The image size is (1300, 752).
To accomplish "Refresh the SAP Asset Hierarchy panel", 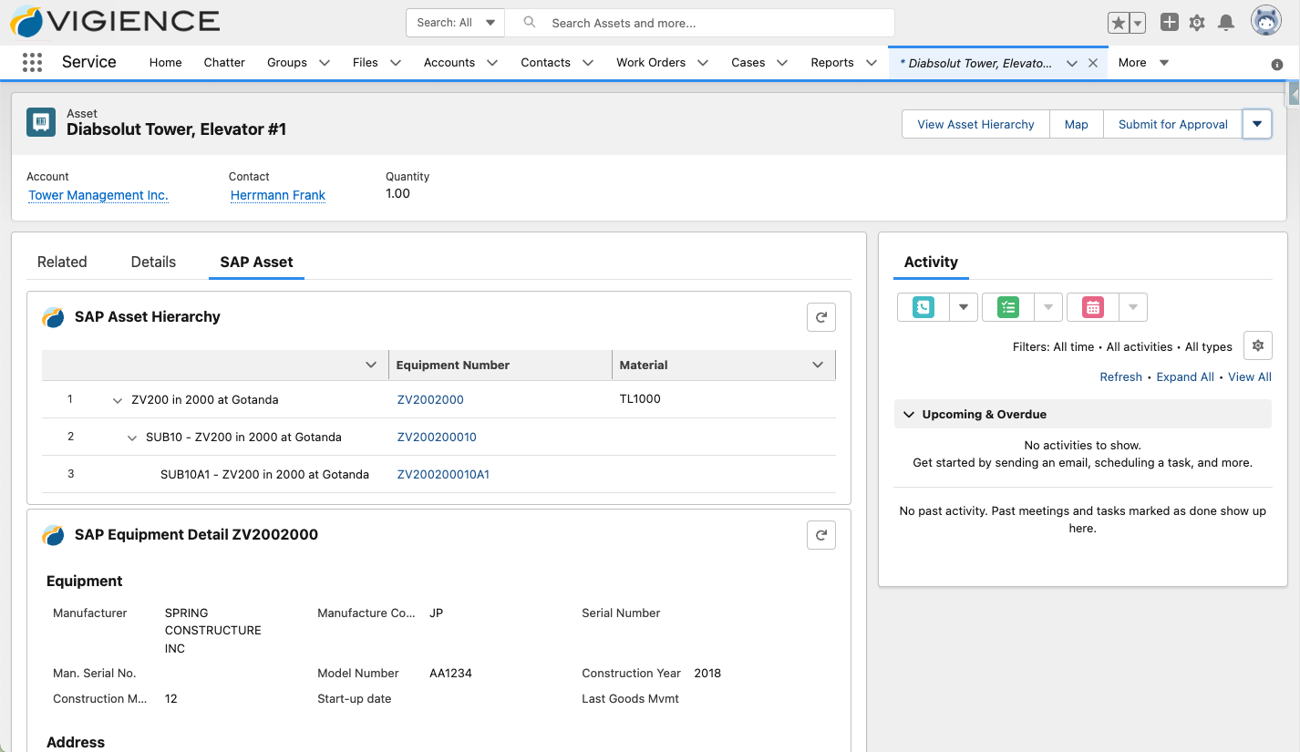I will click(x=821, y=317).
